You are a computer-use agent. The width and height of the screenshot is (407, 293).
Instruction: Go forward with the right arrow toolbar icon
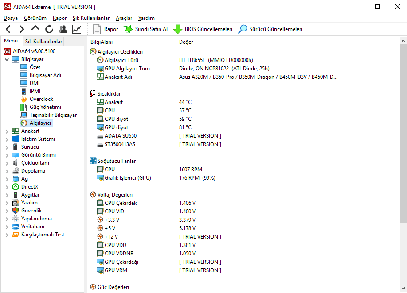click(x=22, y=29)
